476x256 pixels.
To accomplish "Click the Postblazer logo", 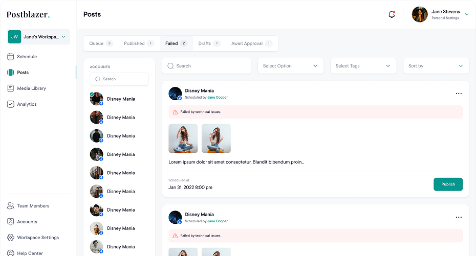I will pyautogui.click(x=28, y=14).
